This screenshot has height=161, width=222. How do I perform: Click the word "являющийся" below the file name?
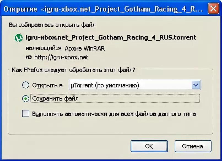44,48
